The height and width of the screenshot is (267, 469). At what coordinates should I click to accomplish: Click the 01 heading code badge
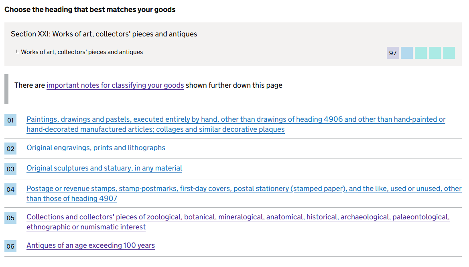[10, 120]
